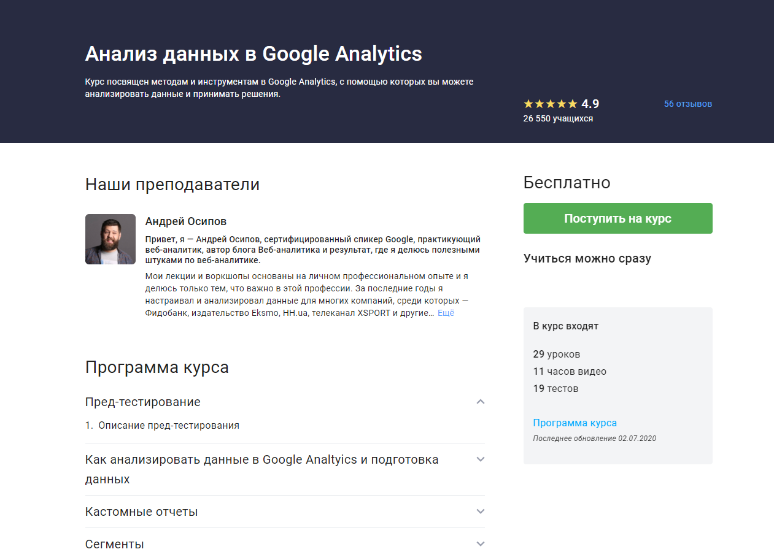Collapse the Пред-тестирование section chevron
This screenshot has width=774, height=560.
(x=481, y=402)
